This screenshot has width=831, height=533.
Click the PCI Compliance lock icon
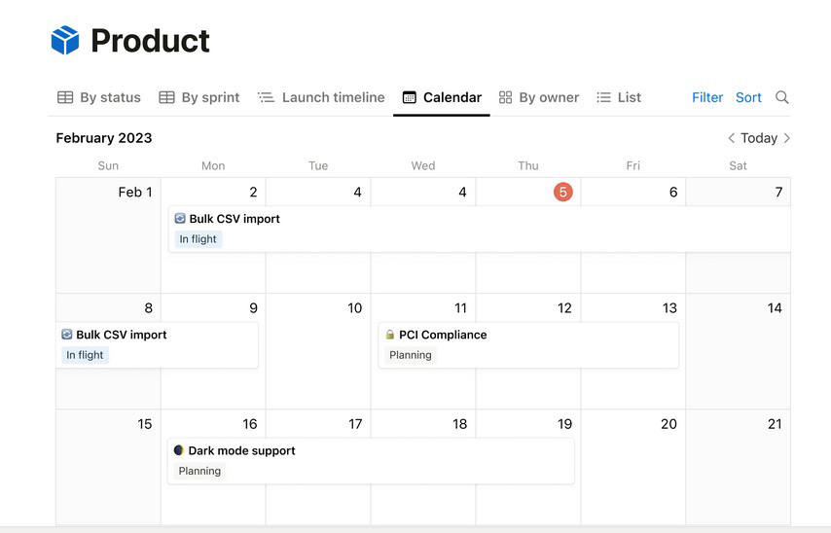389,335
